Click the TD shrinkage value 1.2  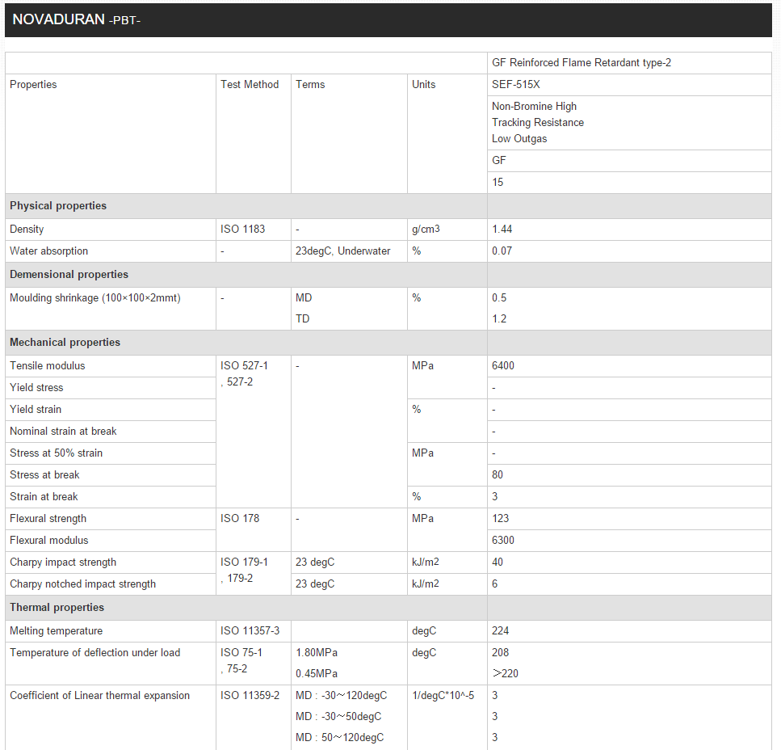tap(499, 319)
